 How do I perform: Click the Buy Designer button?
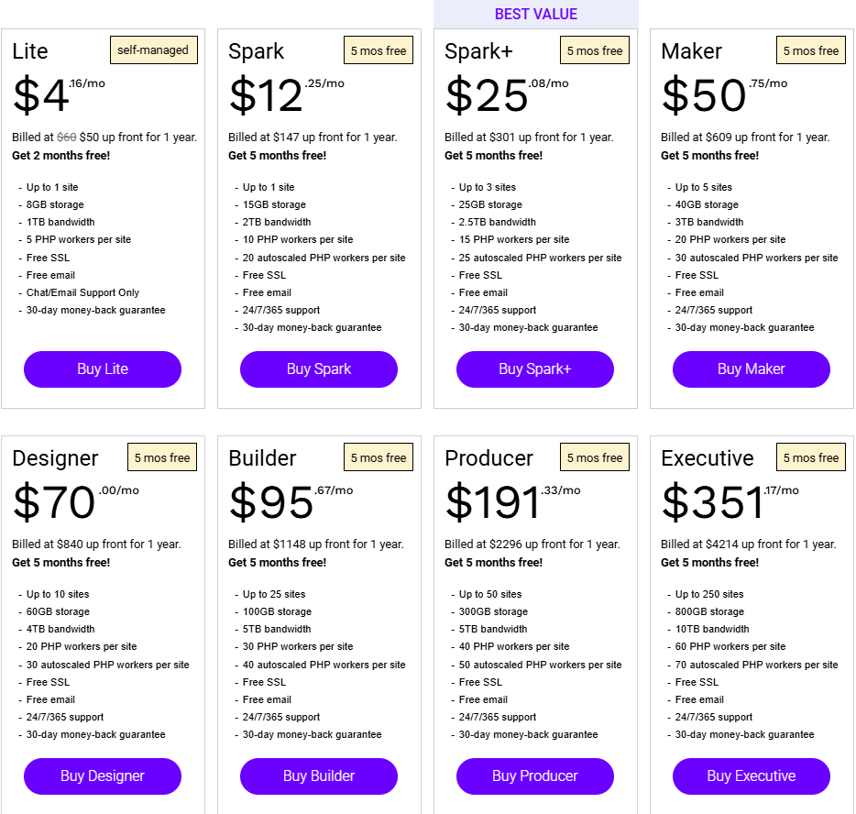[103, 775]
